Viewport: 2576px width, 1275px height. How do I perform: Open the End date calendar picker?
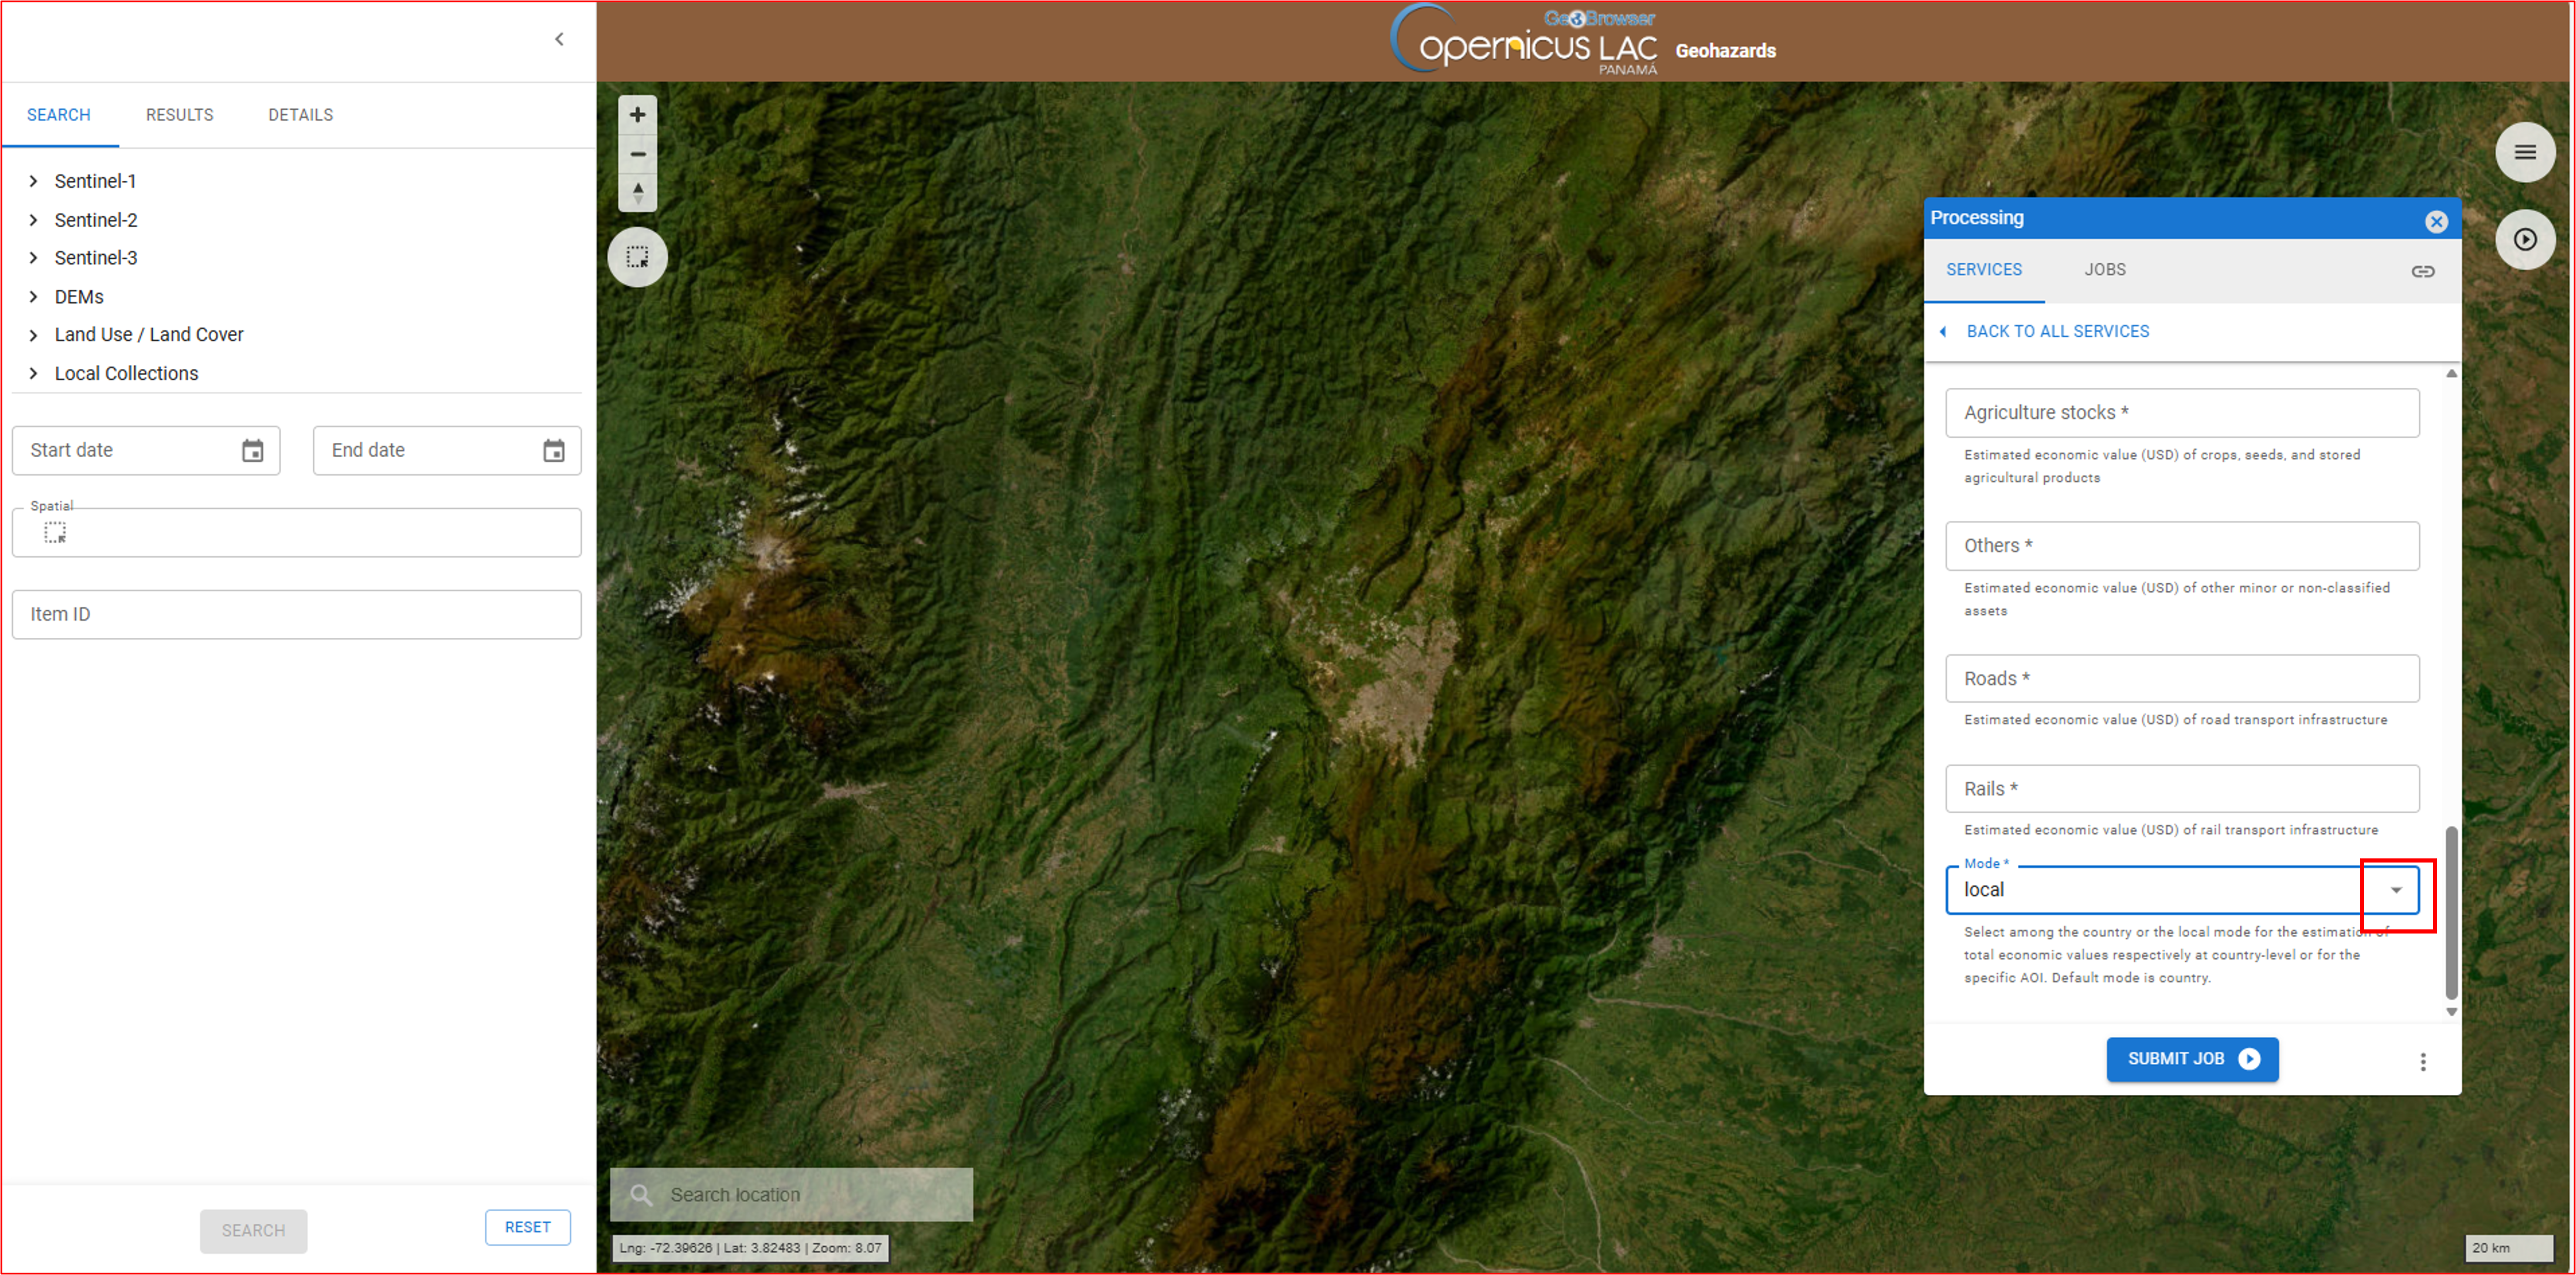coord(554,450)
